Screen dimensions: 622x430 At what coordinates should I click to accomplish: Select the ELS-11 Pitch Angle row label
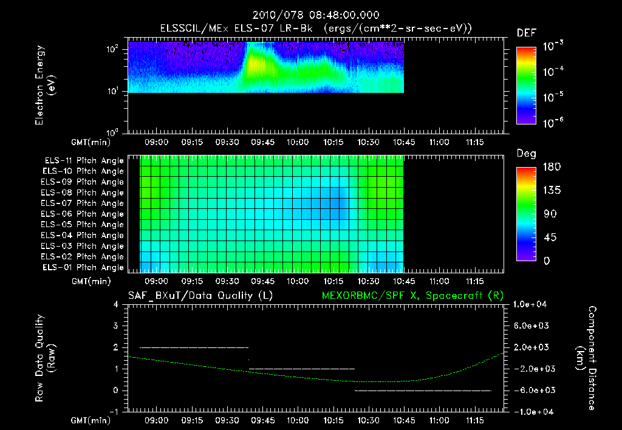click(x=84, y=161)
